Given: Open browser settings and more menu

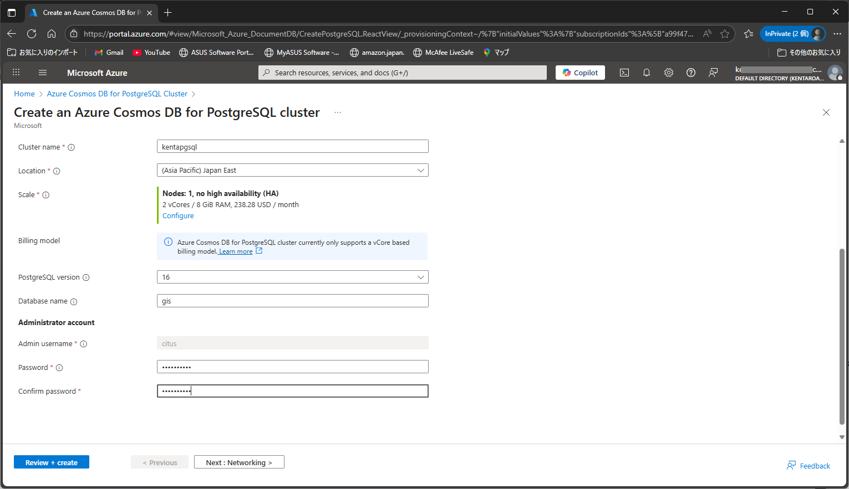Looking at the screenshot, I should (x=837, y=34).
